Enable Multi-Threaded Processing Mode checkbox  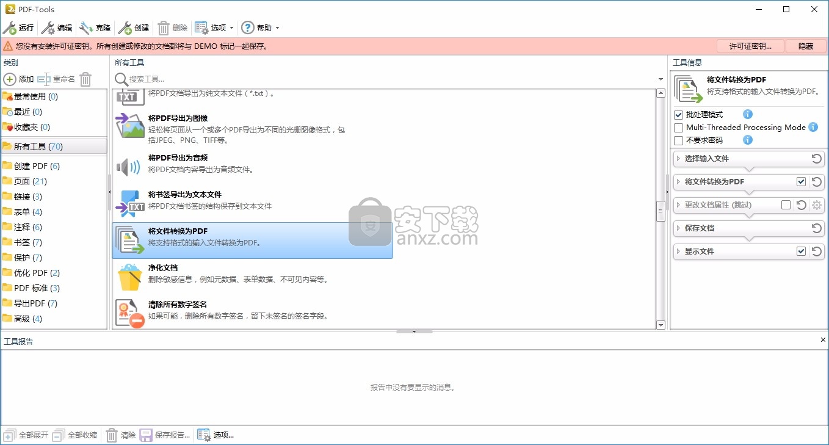tap(678, 128)
